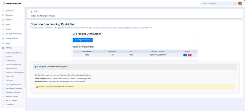Expand the Workflow menu chevron
This screenshot has height=111, width=245.
(21, 20)
